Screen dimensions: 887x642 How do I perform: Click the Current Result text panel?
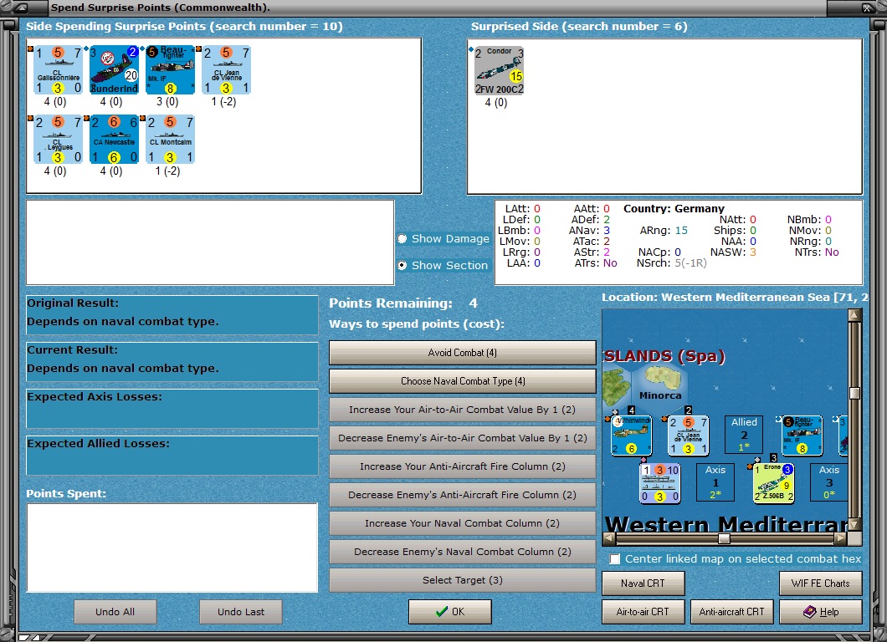(x=172, y=362)
